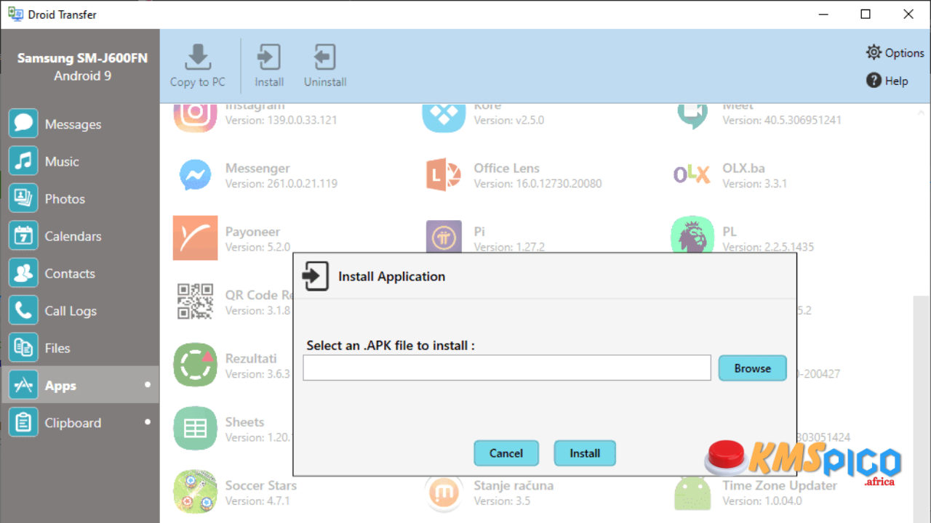The width and height of the screenshot is (931, 523).
Task: Click Cancel in Install Application dialog
Action: click(x=506, y=453)
